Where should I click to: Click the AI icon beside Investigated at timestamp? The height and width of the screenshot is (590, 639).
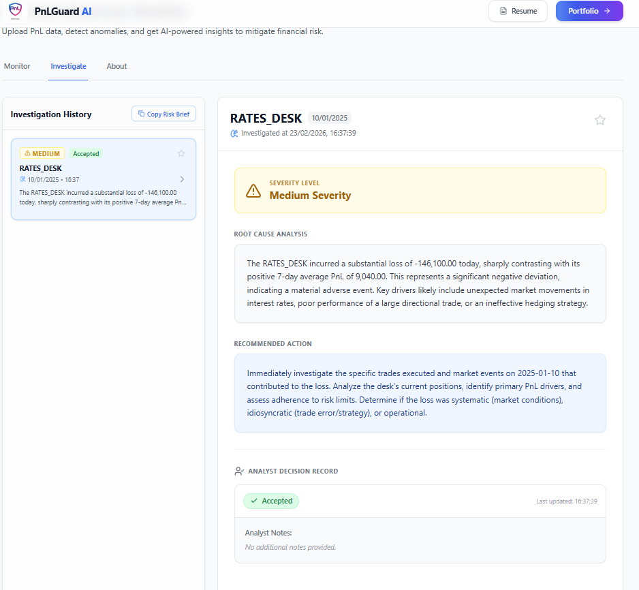pos(234,134)
